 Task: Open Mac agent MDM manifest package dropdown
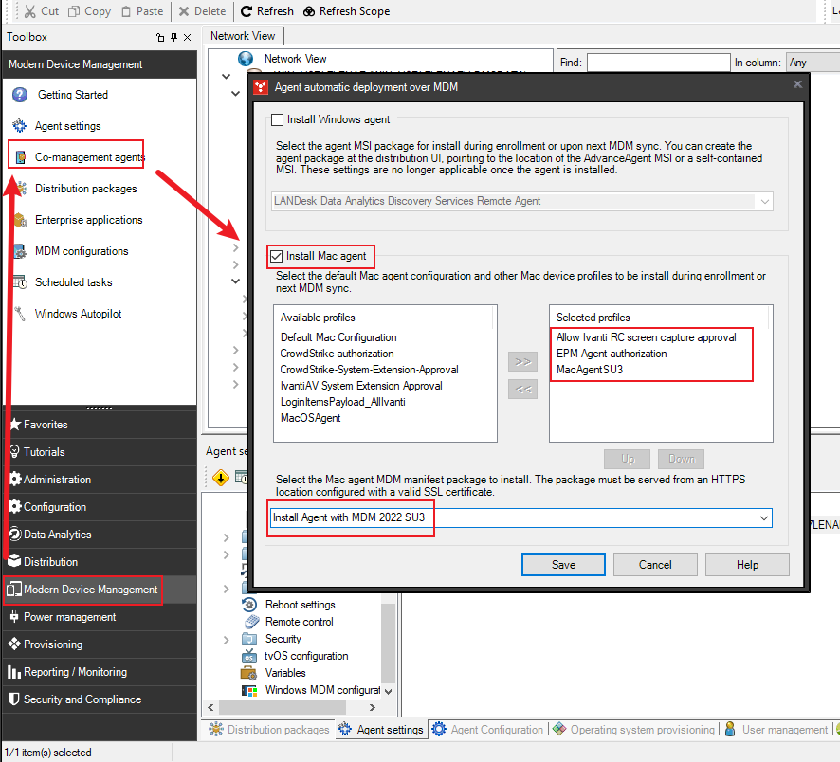click(x=763, y=518)
